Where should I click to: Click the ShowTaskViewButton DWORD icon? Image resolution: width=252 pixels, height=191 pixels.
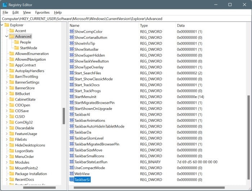72,61
